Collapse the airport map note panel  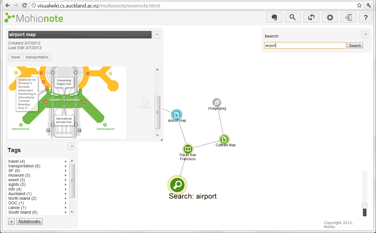pyautogui.click(x=156, y=35)
